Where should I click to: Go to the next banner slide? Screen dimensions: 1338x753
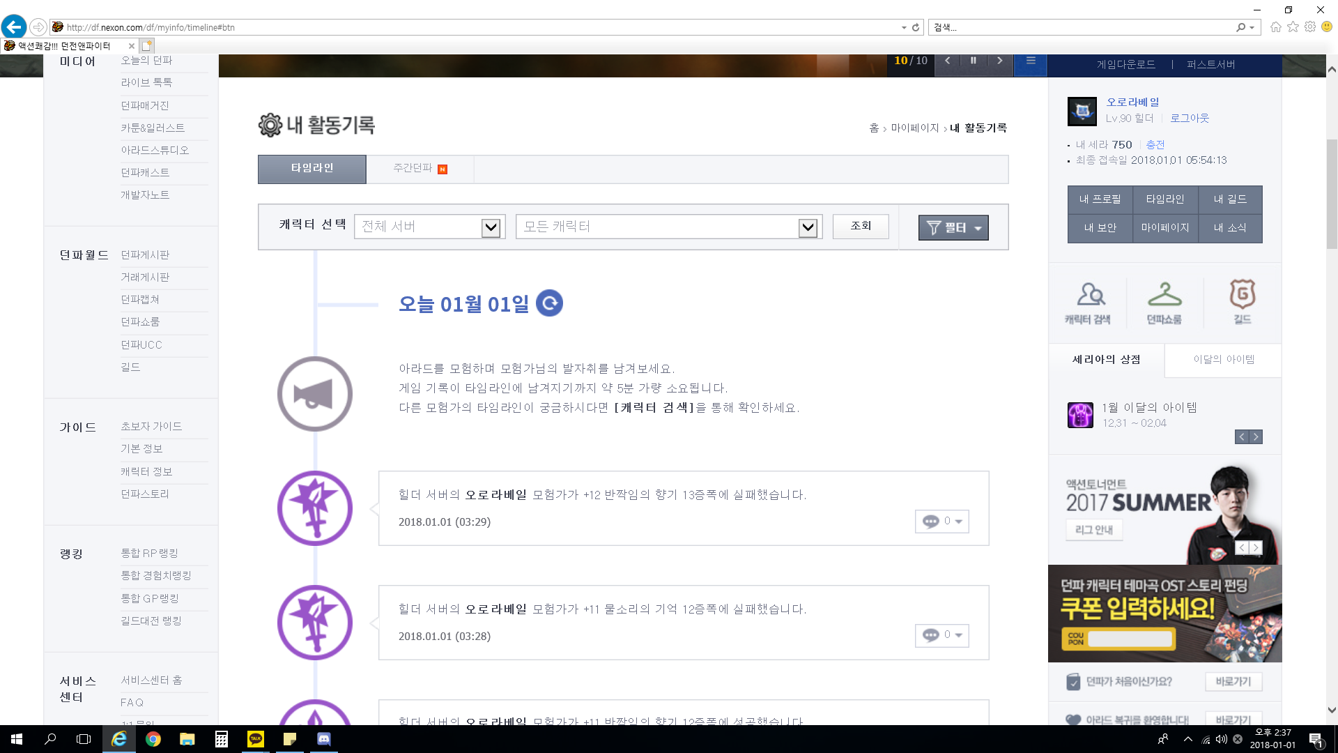[999, 61]
